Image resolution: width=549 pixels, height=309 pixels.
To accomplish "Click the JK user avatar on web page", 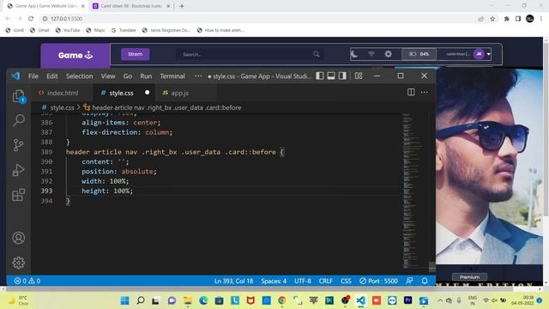I will tap(479, 54).
